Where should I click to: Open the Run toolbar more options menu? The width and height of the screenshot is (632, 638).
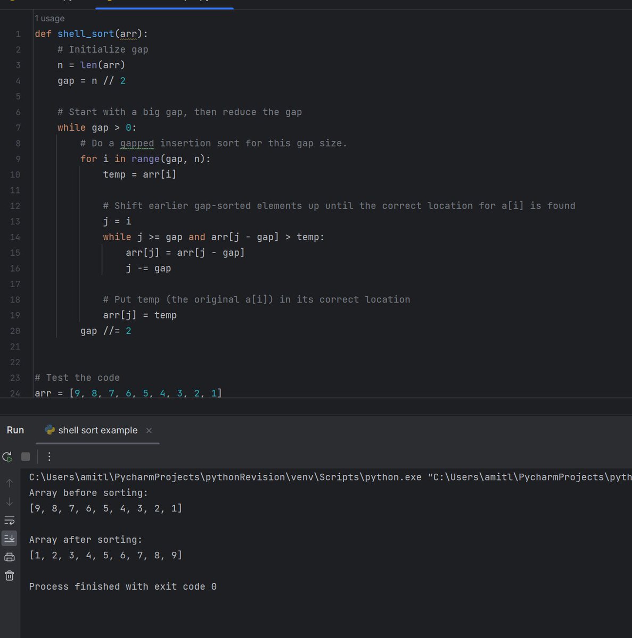(x=49, y=457)
